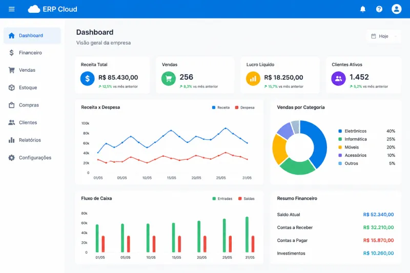The image size is (410, 273).
Task: Click the Dashboard home icon in sidebar
Action: [x=11, y=35]
